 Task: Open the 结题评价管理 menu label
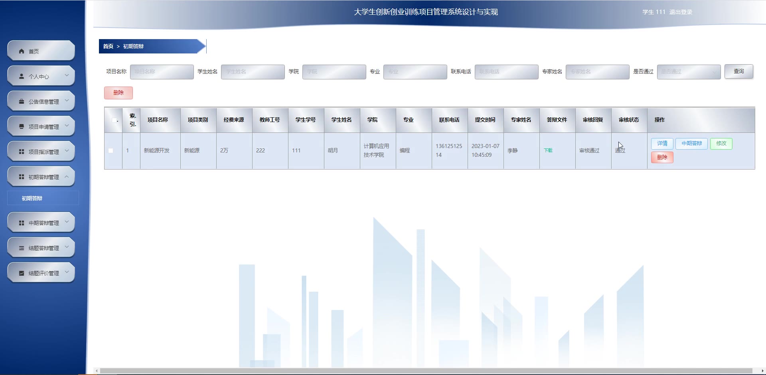coord(44,273)
